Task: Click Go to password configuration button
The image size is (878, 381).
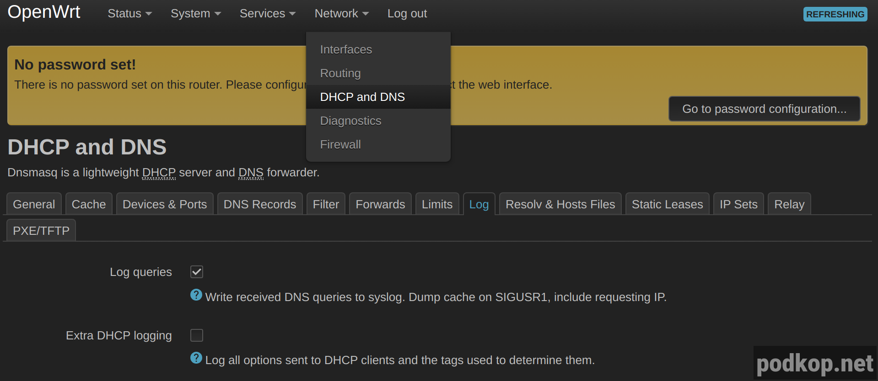Action: tap(764, 109)
